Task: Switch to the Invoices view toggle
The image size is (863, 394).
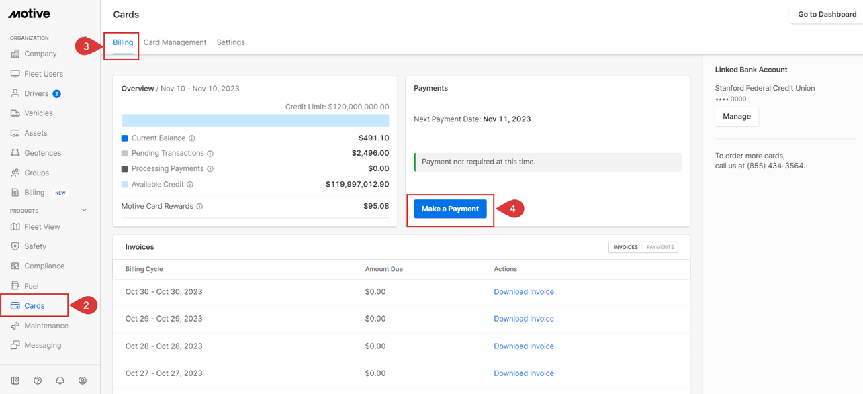Action: coord(625,246)
